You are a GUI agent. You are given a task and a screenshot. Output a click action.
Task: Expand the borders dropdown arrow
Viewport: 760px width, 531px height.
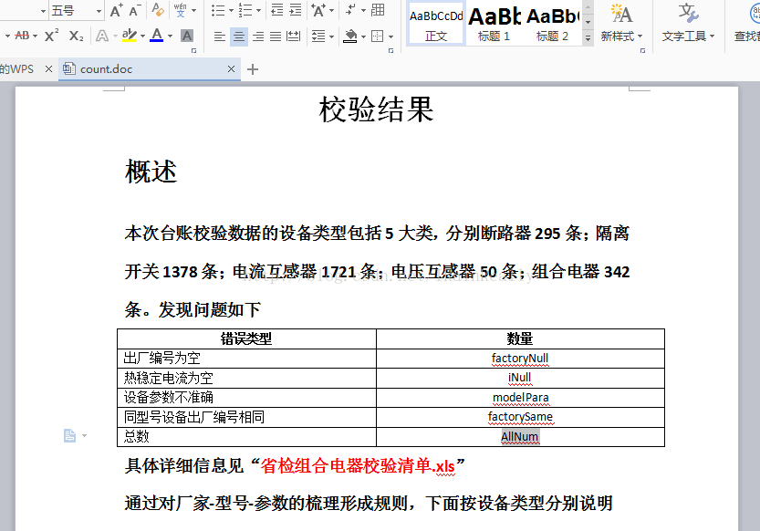pyautogui.click(x=390, y=36)
